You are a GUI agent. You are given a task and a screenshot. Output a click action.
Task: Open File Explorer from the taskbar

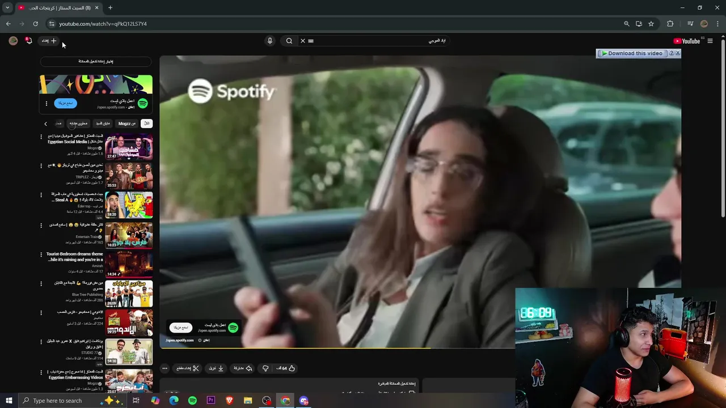[x=248, y=401]
